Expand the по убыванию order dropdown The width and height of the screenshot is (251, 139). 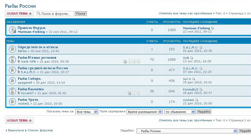click(180, 112)
